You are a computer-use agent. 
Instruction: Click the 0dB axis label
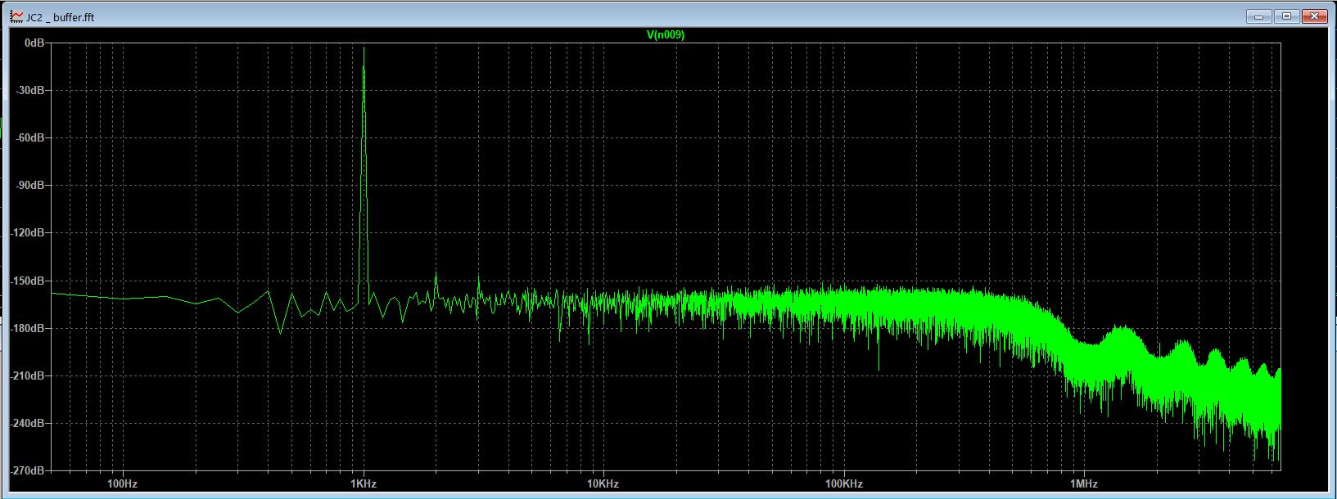[34, 43]
